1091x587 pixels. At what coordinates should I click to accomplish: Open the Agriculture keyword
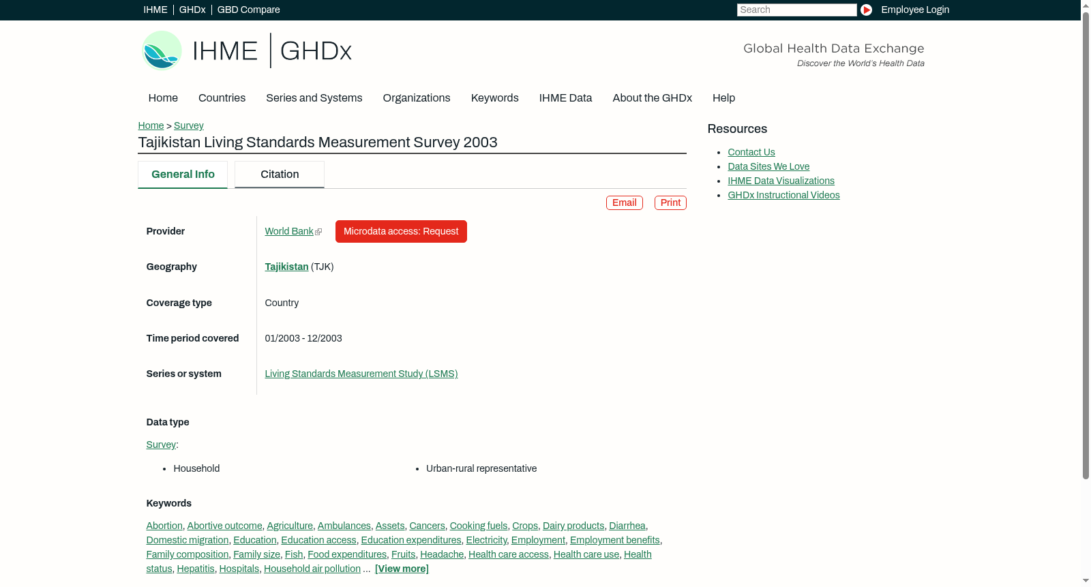(290, 526)
